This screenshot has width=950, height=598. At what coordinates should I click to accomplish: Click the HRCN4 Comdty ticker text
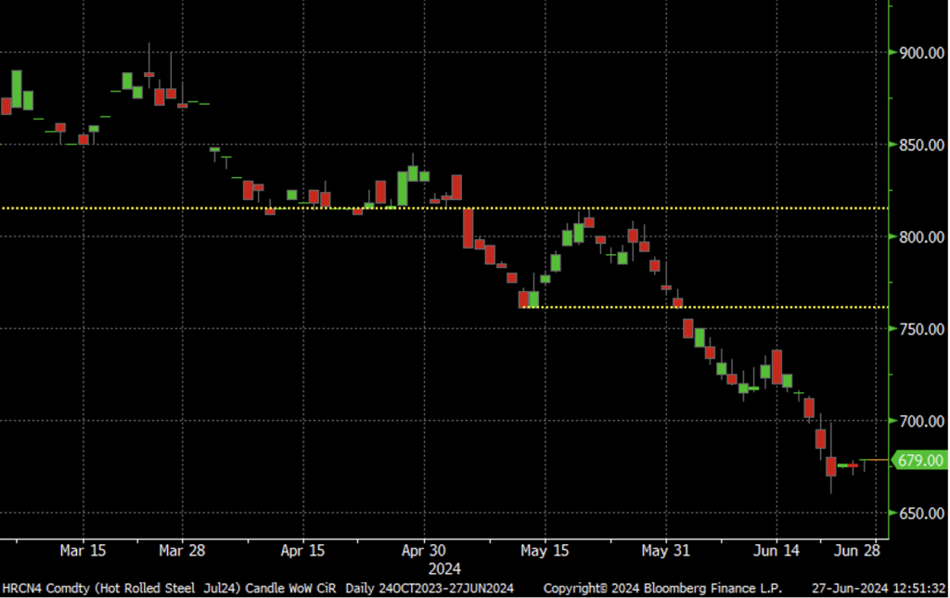[x=34, y=589]
